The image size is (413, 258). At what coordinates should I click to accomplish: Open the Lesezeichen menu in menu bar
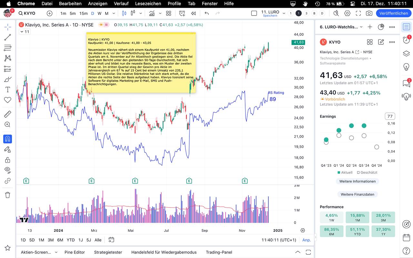(x=148, y=4)
